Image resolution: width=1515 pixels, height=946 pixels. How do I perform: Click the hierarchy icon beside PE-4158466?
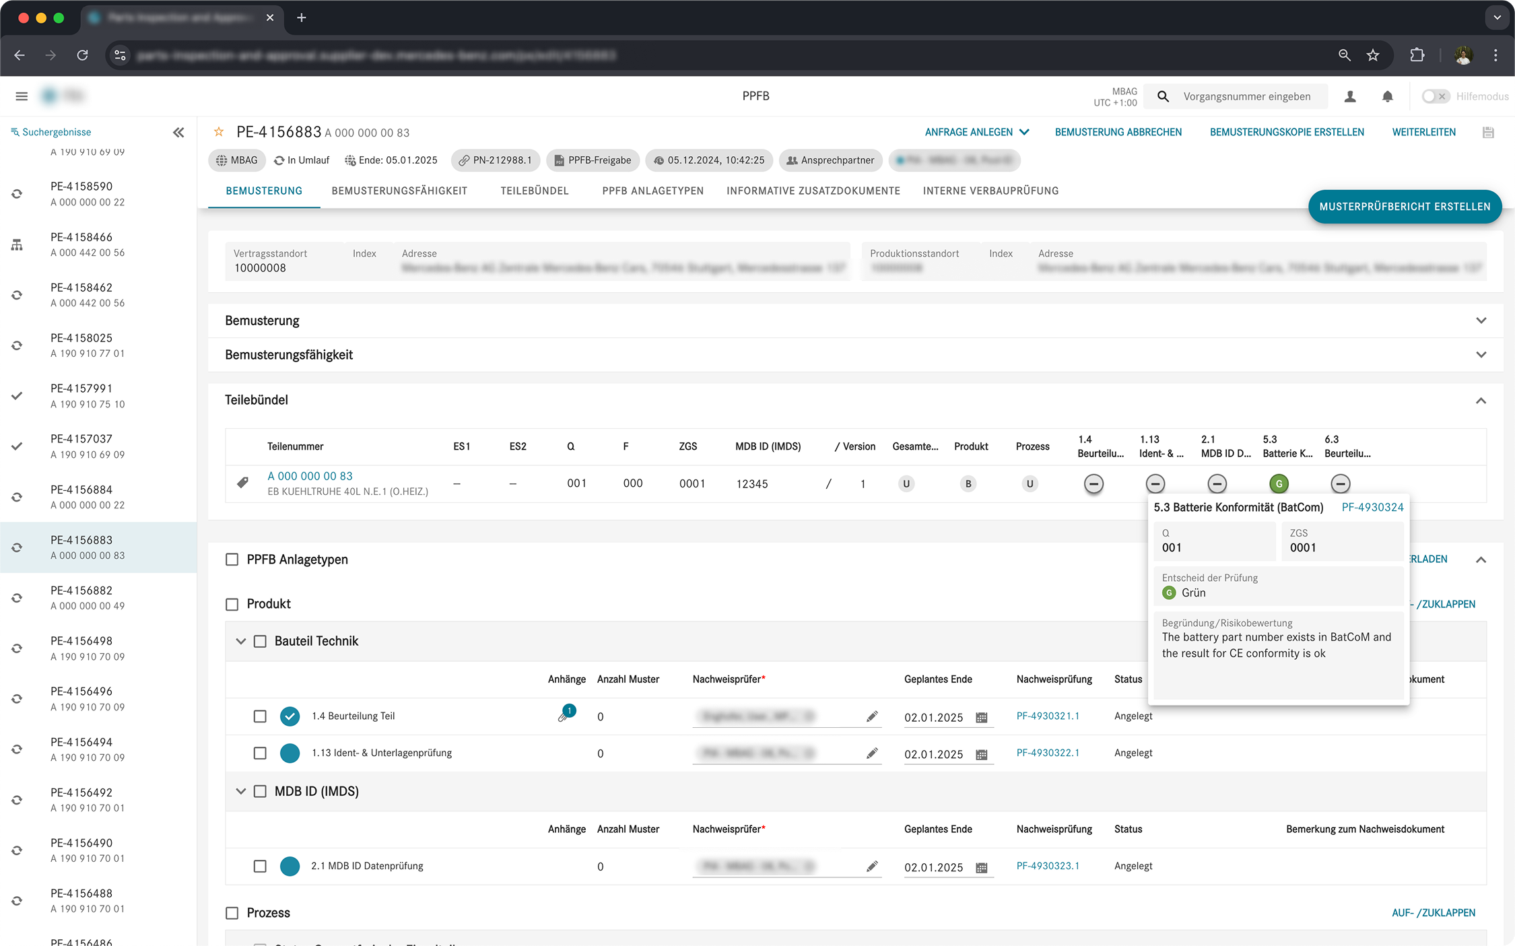tap(17, 244)
